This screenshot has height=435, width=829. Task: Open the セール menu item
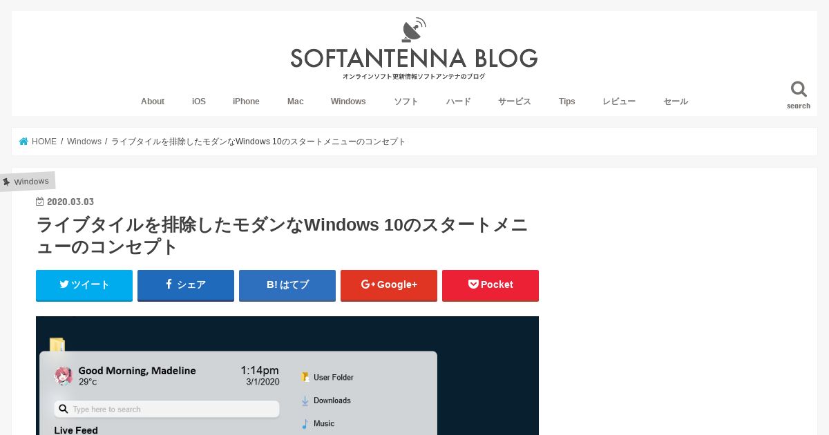coord(676,101)
